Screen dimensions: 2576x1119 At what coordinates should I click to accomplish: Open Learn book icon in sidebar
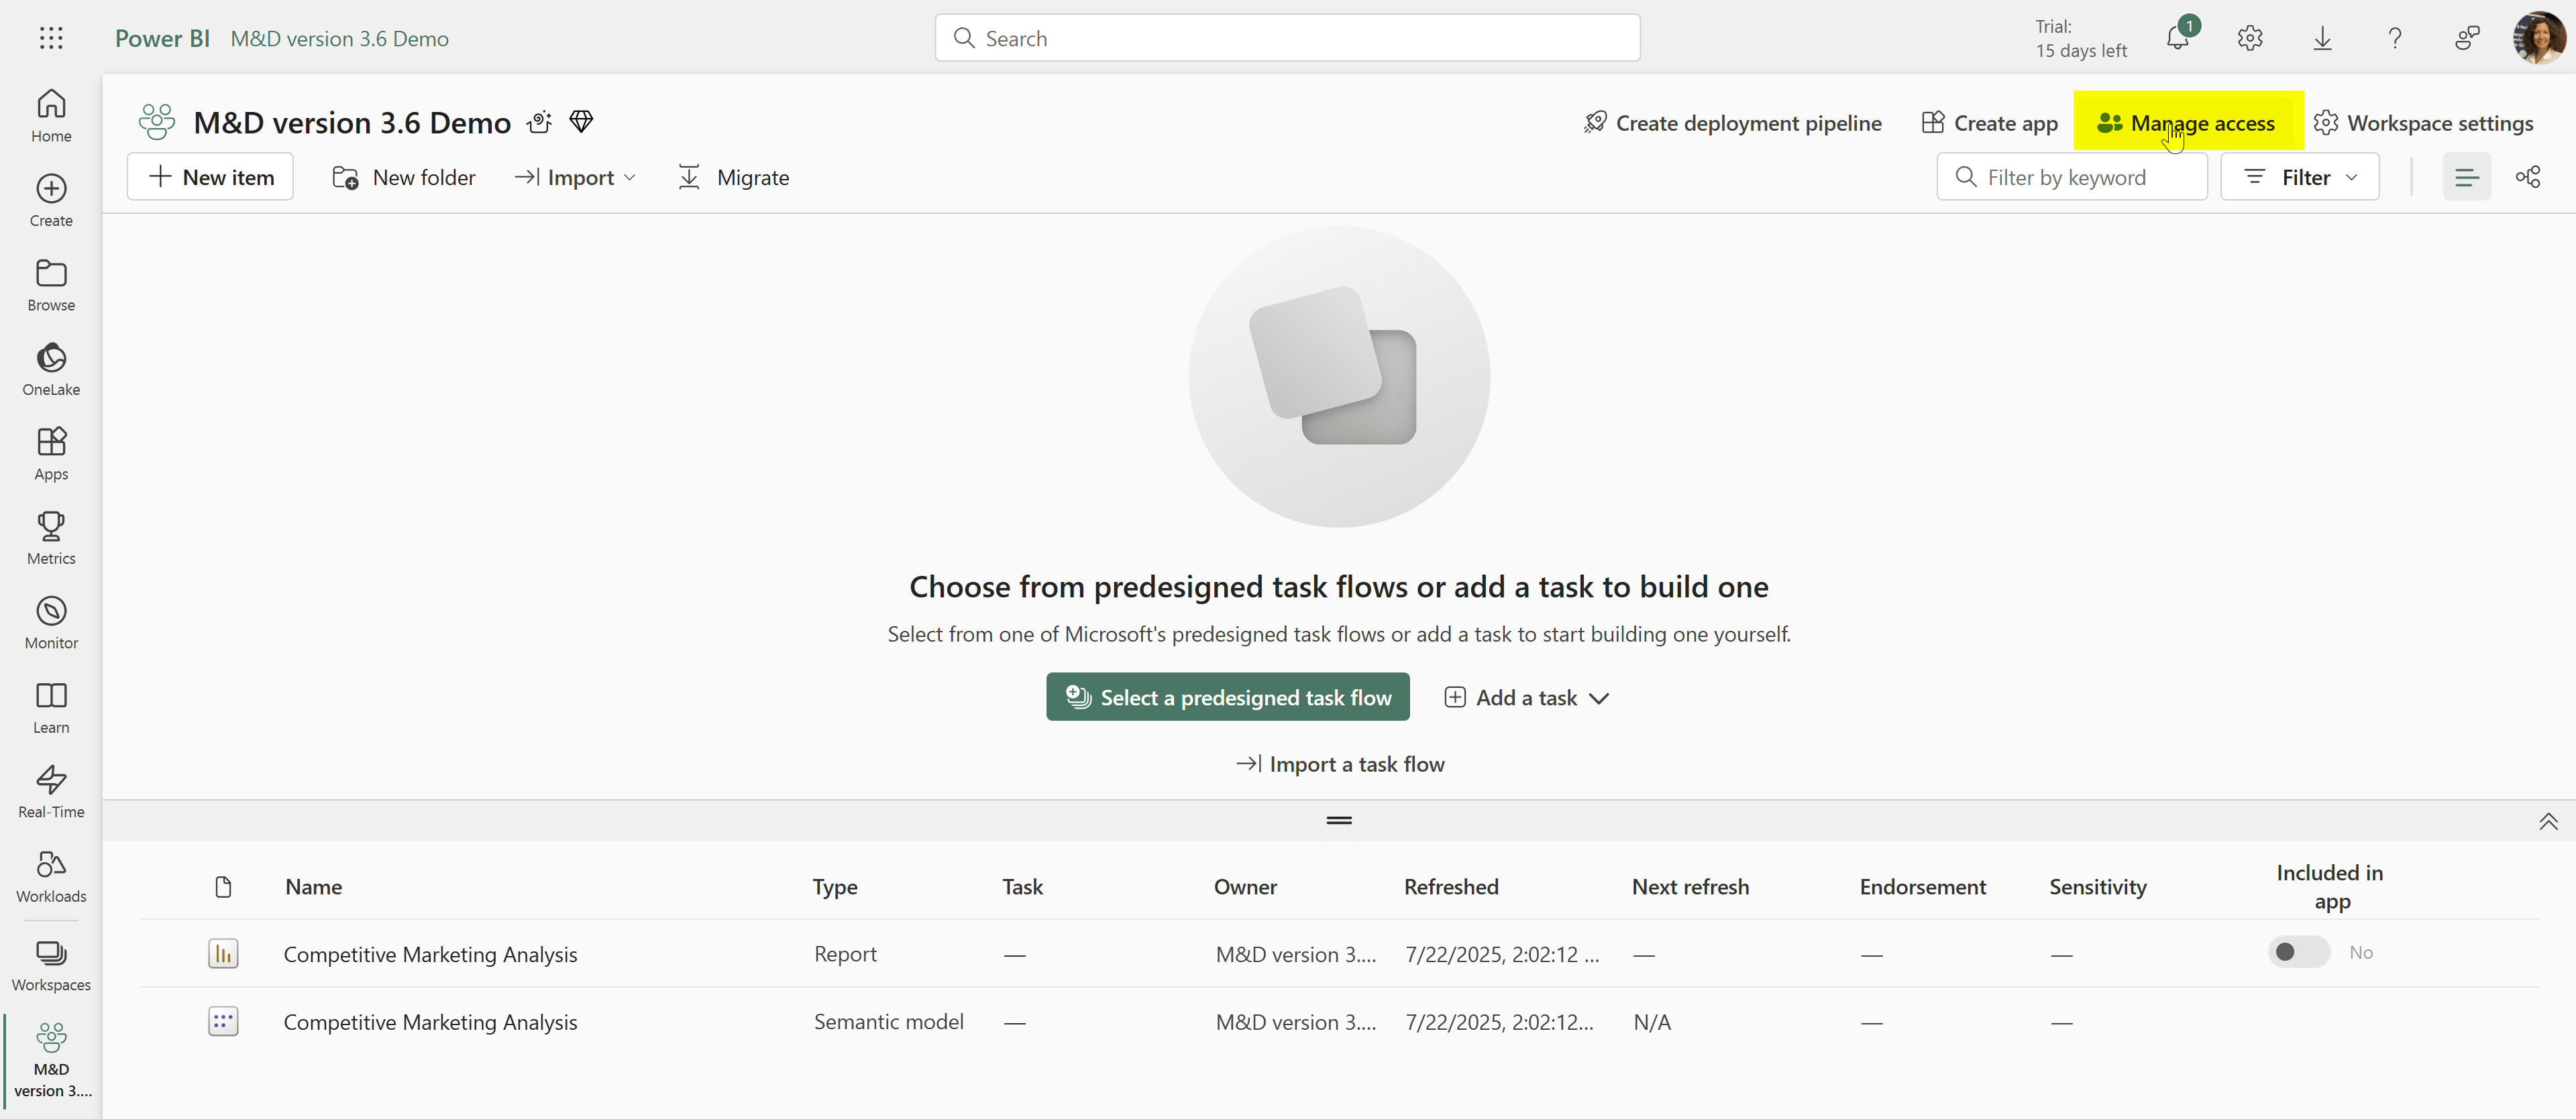point(51,707)
